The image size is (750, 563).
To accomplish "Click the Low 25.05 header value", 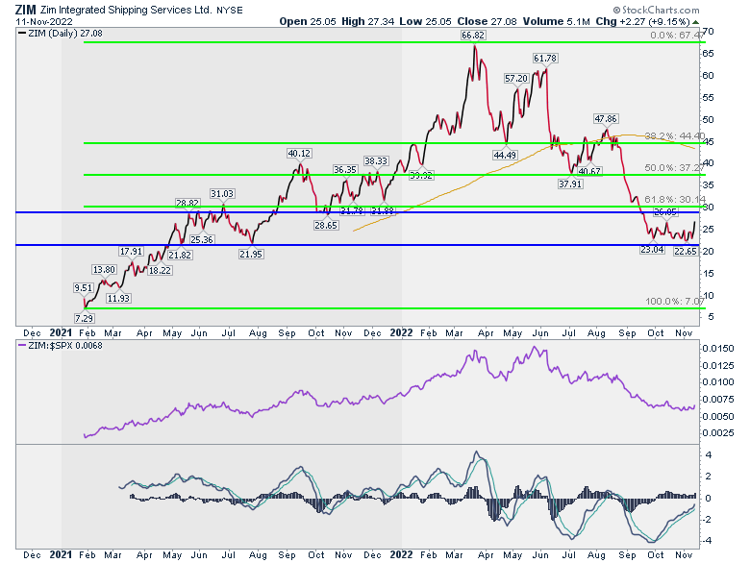I will pyautogui.click(x=425, y=21).
